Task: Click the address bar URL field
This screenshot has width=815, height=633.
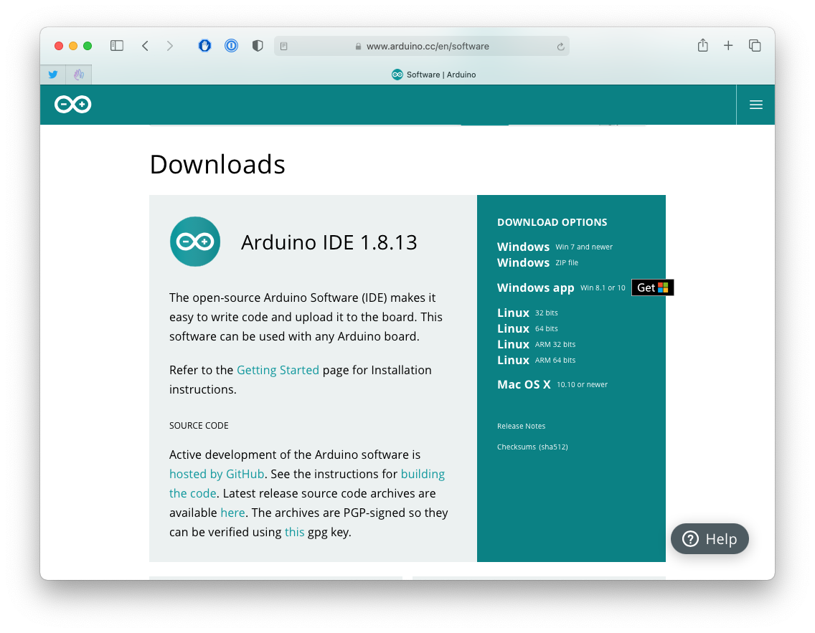Action: (x=427, y=46)
